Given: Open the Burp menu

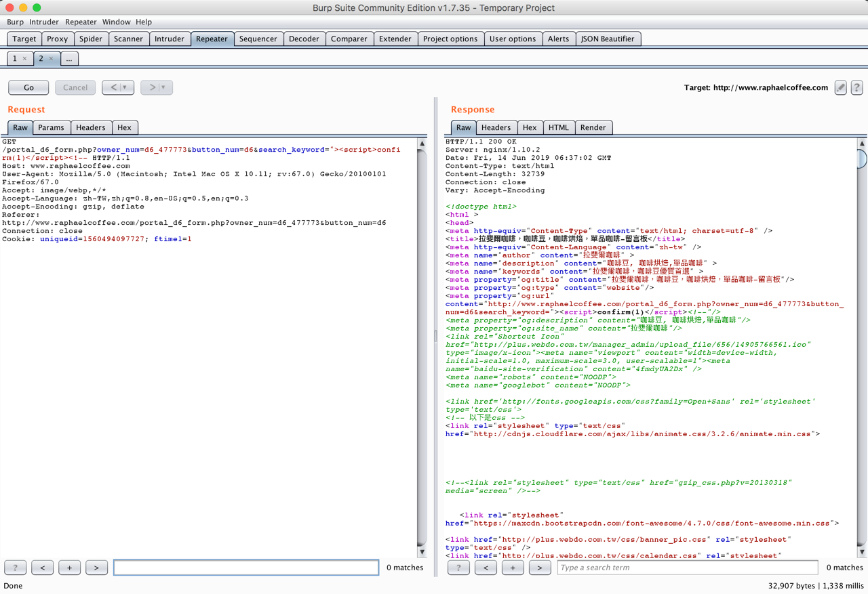Looking at the screenshot, I should 15,22.
